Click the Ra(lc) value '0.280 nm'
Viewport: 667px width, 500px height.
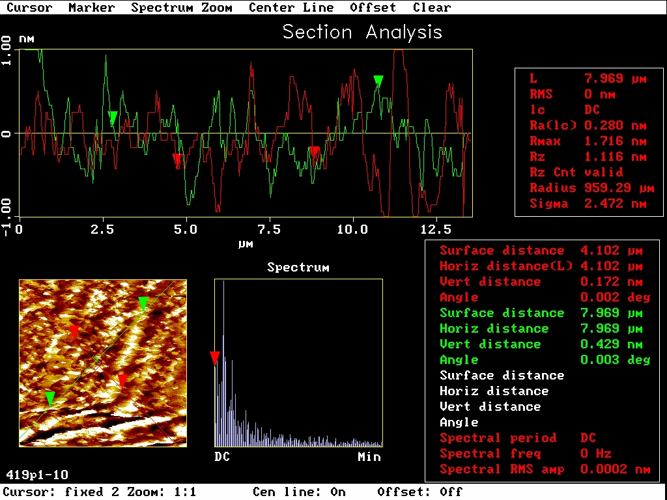615,126
